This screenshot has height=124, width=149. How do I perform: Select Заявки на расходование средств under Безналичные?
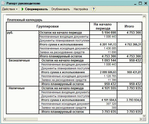64,80
